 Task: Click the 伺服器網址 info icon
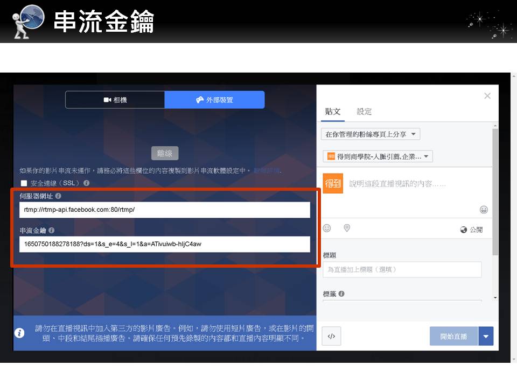(58, 196)
